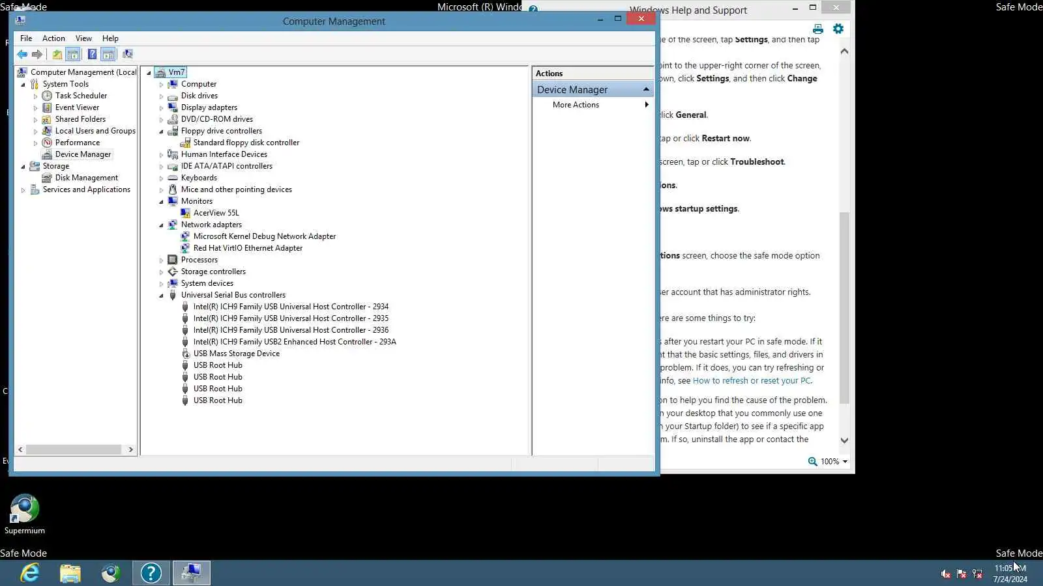Open the File menu

click(26, 38)
